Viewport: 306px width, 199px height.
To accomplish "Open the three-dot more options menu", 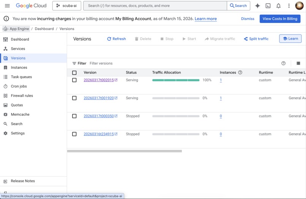I will click(289, 6).
